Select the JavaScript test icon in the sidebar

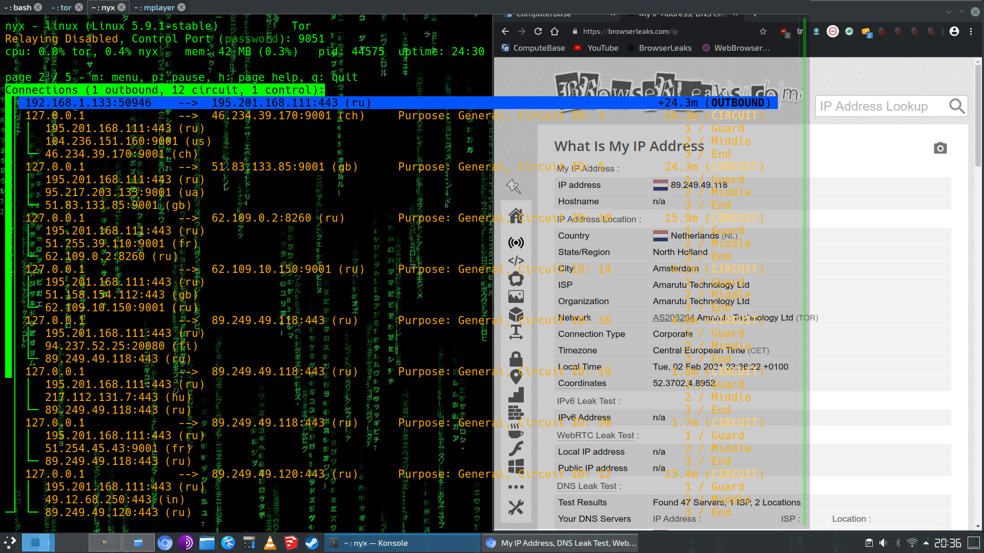click(x=516, y=261)
